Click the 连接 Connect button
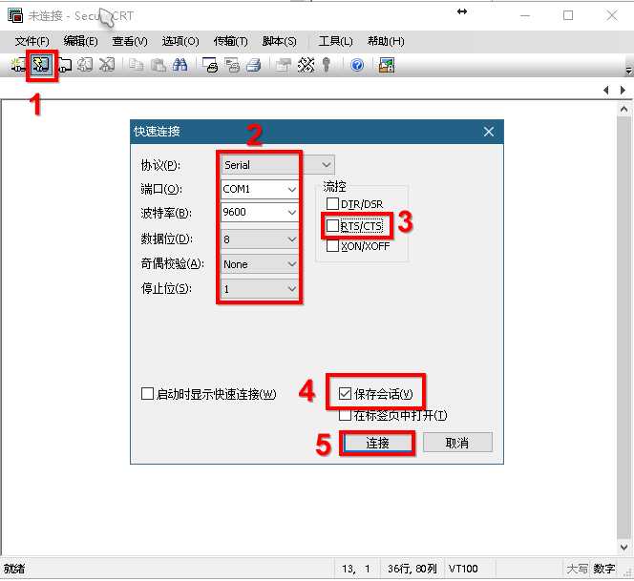634x581 pixels. click(378, 444)
